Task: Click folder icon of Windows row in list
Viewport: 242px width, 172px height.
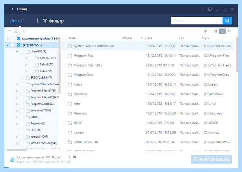Action: [x=70, y=94]
